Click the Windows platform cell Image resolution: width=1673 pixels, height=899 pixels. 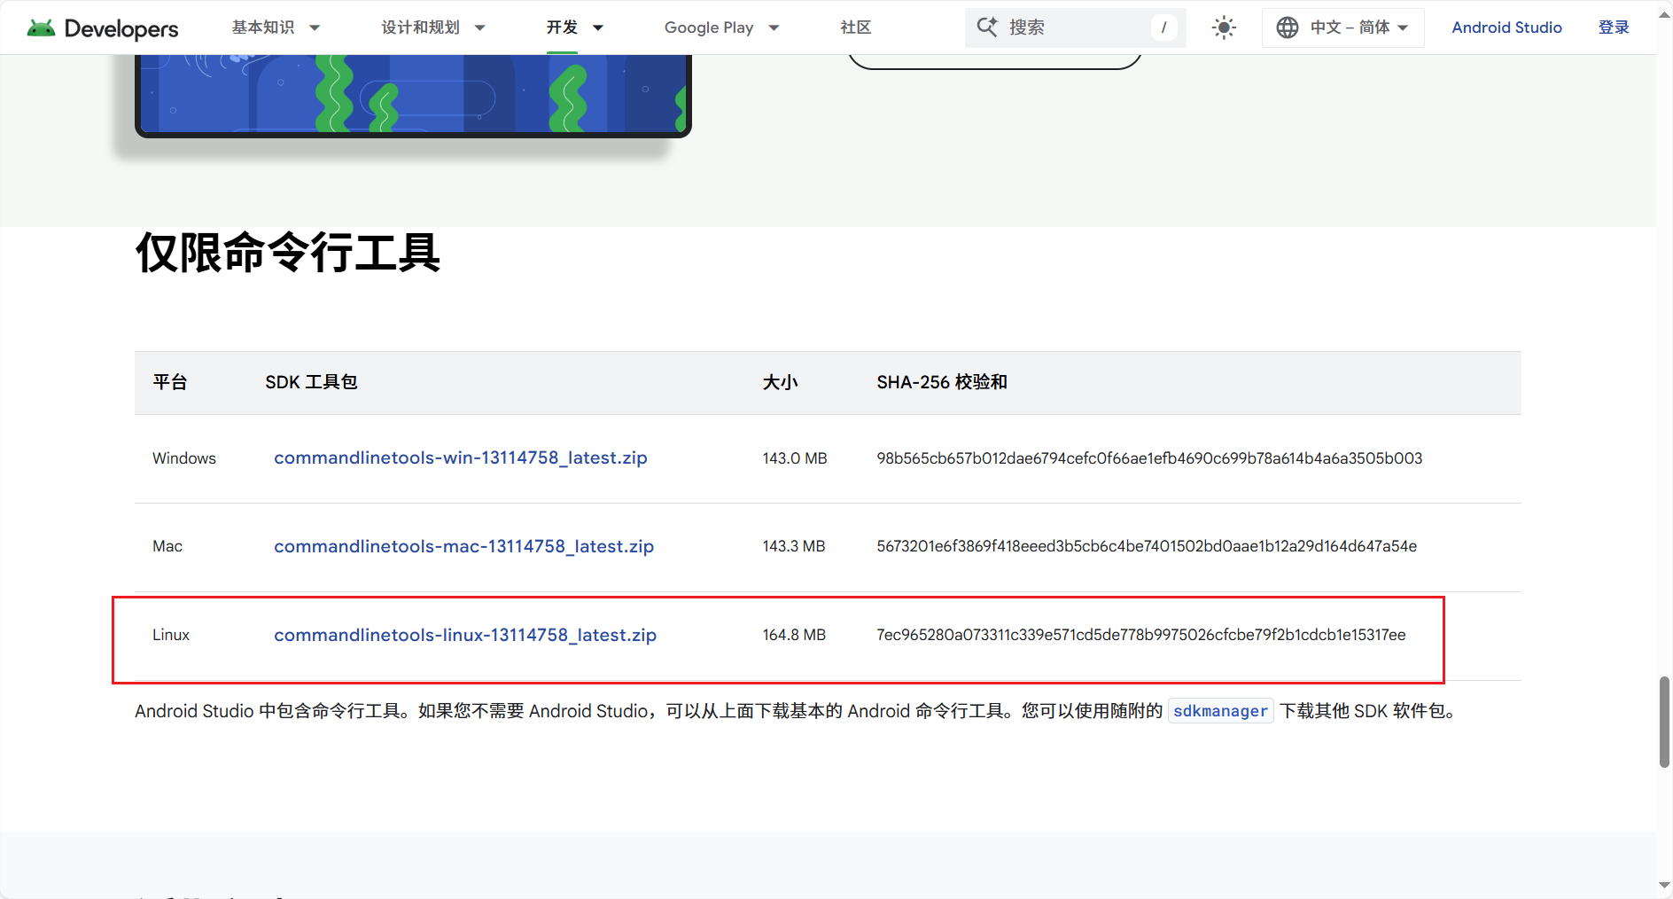click(184, 458)
